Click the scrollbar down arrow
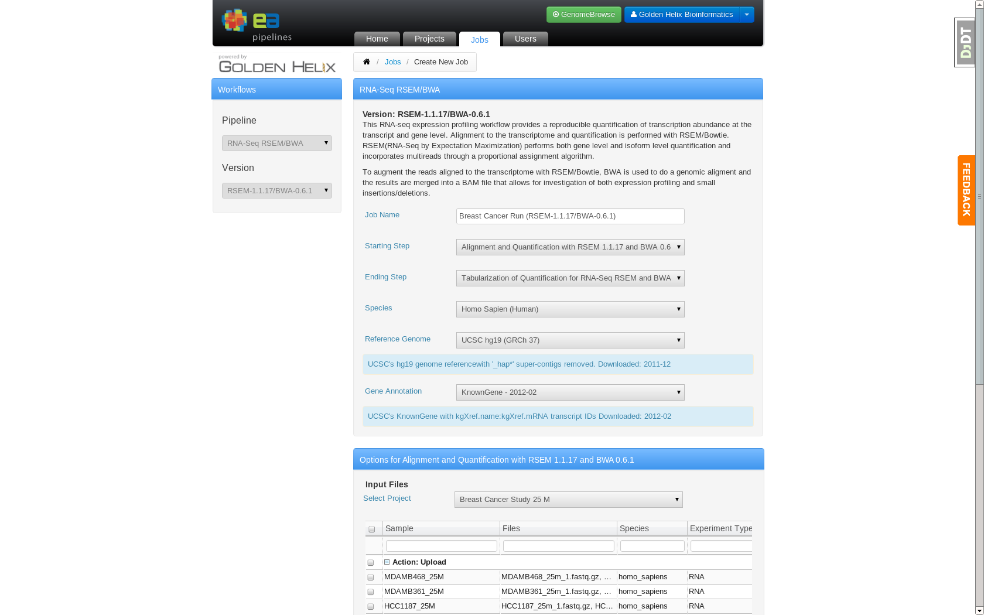This screenshot has height=615, width=984. (979, 611)
